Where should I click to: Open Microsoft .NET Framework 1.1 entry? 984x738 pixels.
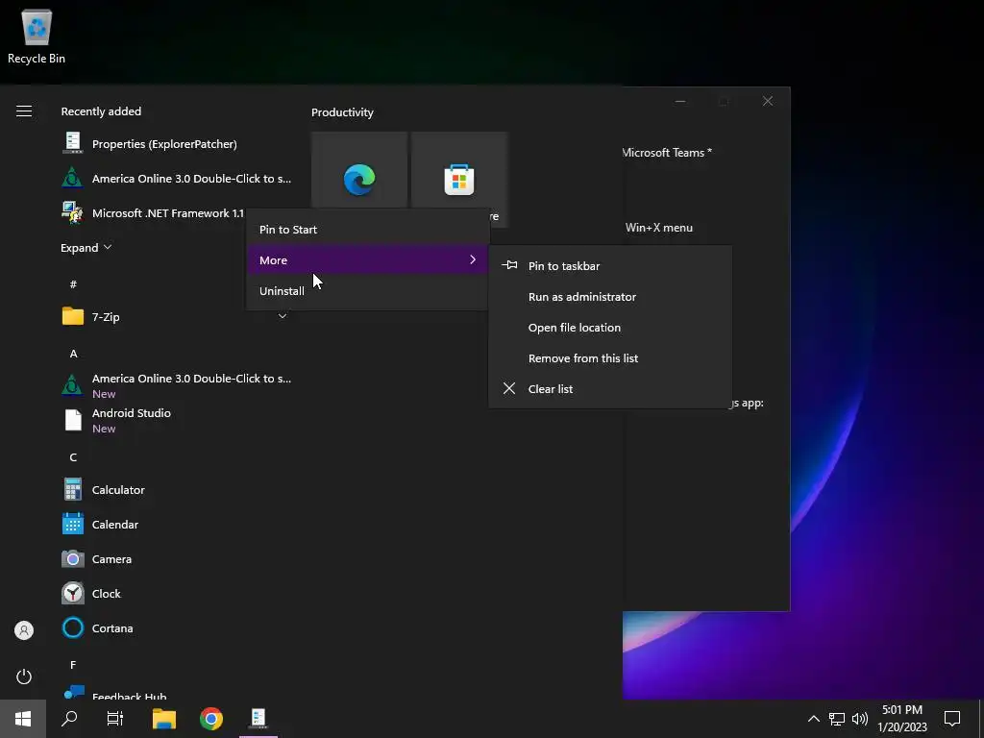(x=153, y=213)
